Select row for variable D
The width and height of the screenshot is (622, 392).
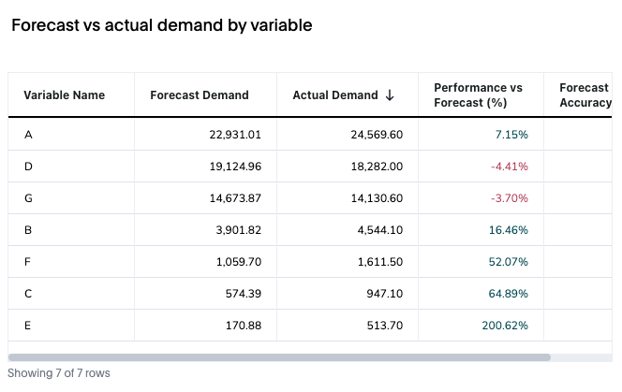pyautogui.click(x=28, y=167)
